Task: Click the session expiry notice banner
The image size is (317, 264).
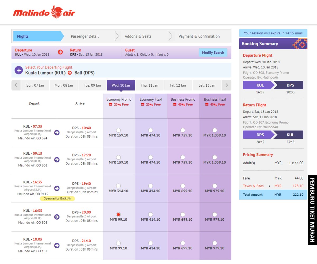Action: tap(273, 33)
